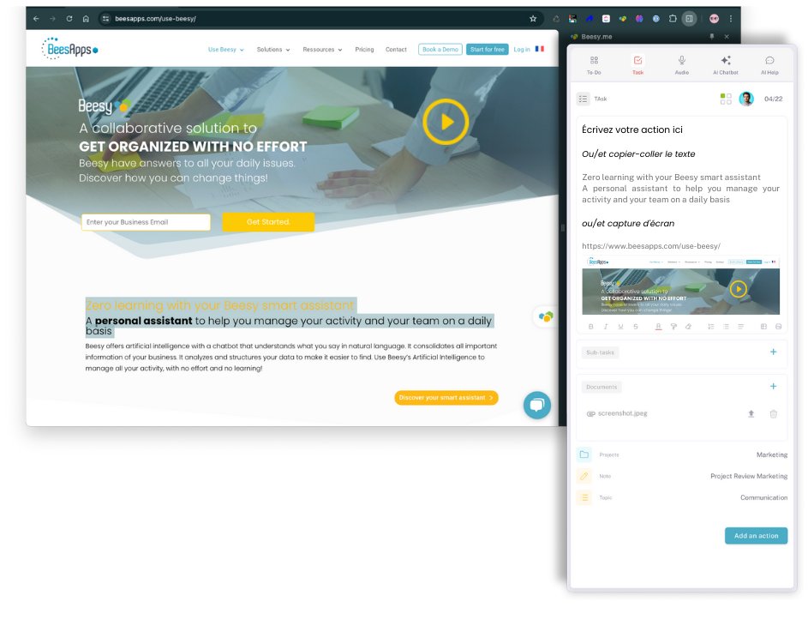
Task: Open the Audio tab with microphone icon
Action: coord(681,65)
